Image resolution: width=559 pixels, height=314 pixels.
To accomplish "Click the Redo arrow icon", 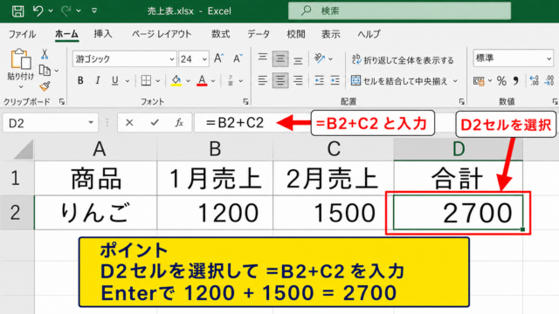I will [x=66, y=10].
